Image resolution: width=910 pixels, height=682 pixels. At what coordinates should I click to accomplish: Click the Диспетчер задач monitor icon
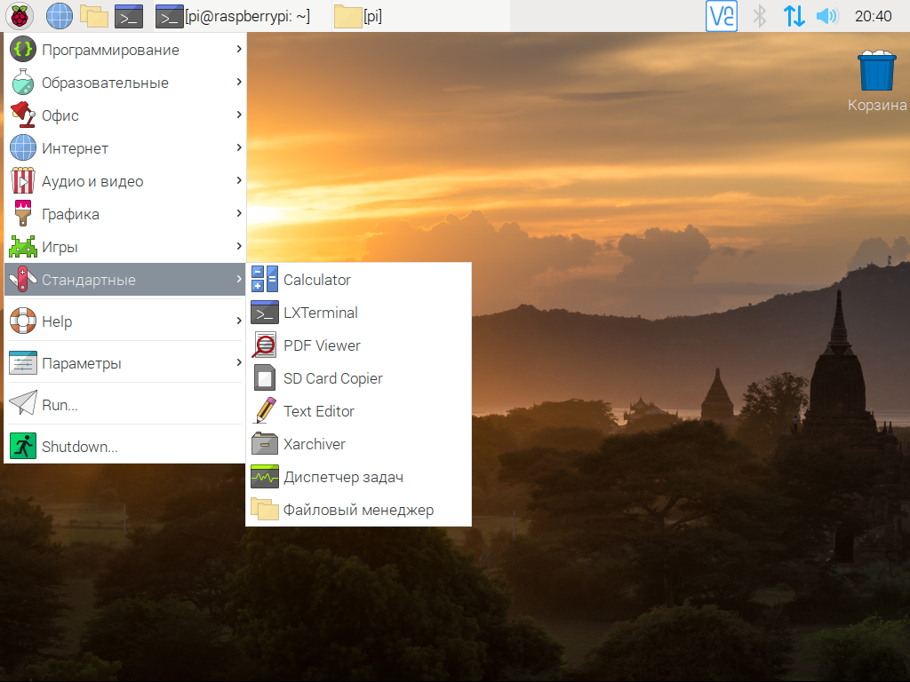coord(265,477)
